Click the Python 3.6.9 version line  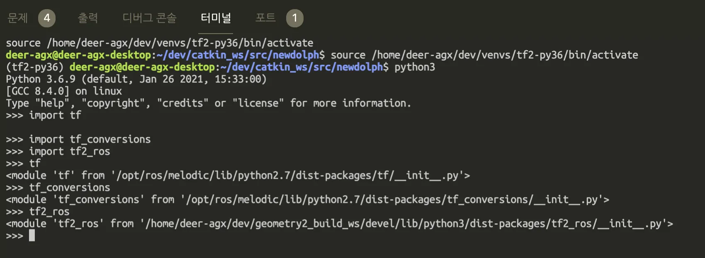tap(136, 79)
